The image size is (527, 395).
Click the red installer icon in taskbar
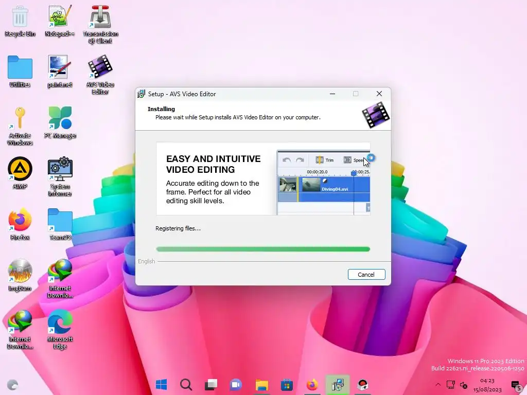[363, 385]
